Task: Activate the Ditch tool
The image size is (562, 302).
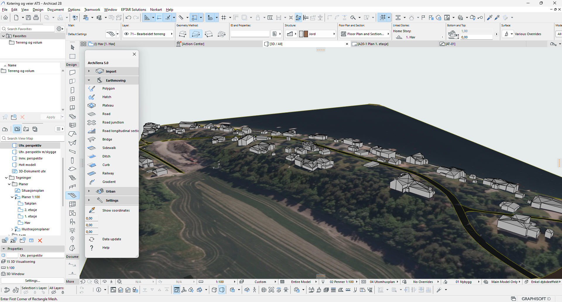Action: (x=107, y=156)
